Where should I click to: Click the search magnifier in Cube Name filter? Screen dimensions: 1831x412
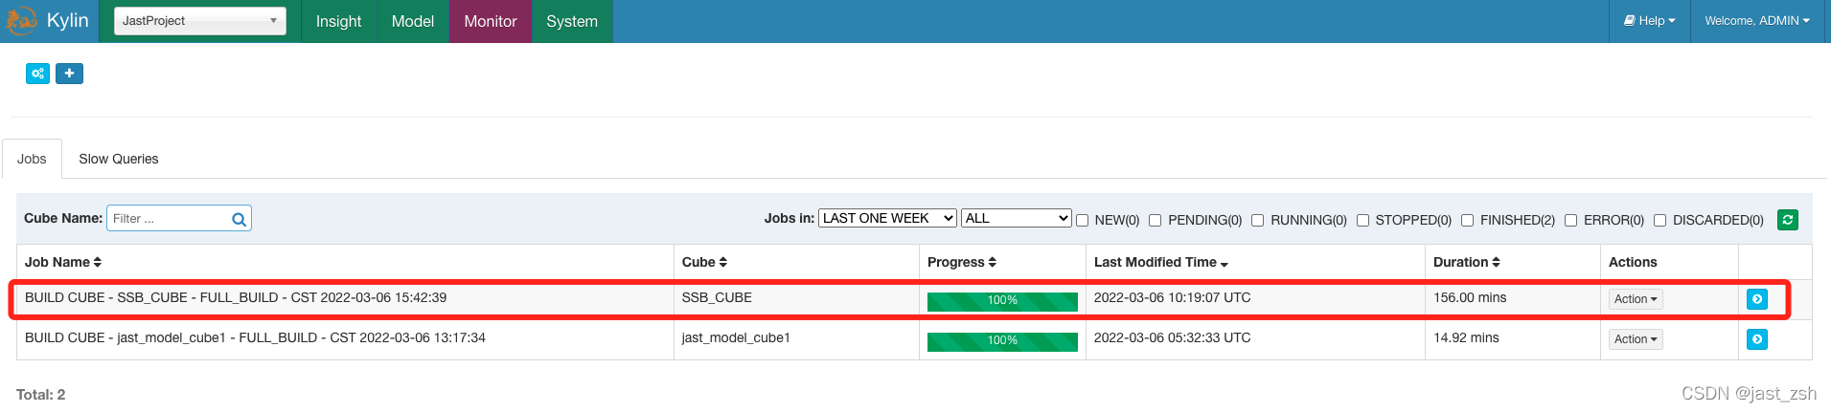239,219
